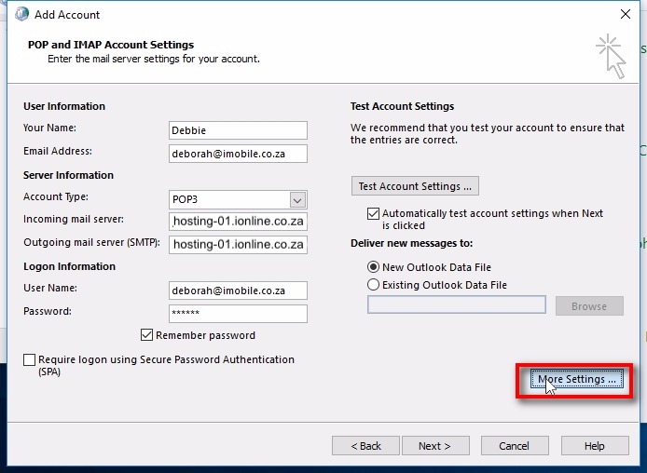Click the wizard cursor sparkle icon
Viewport: 647px width, 473px height.
[611, 57]
